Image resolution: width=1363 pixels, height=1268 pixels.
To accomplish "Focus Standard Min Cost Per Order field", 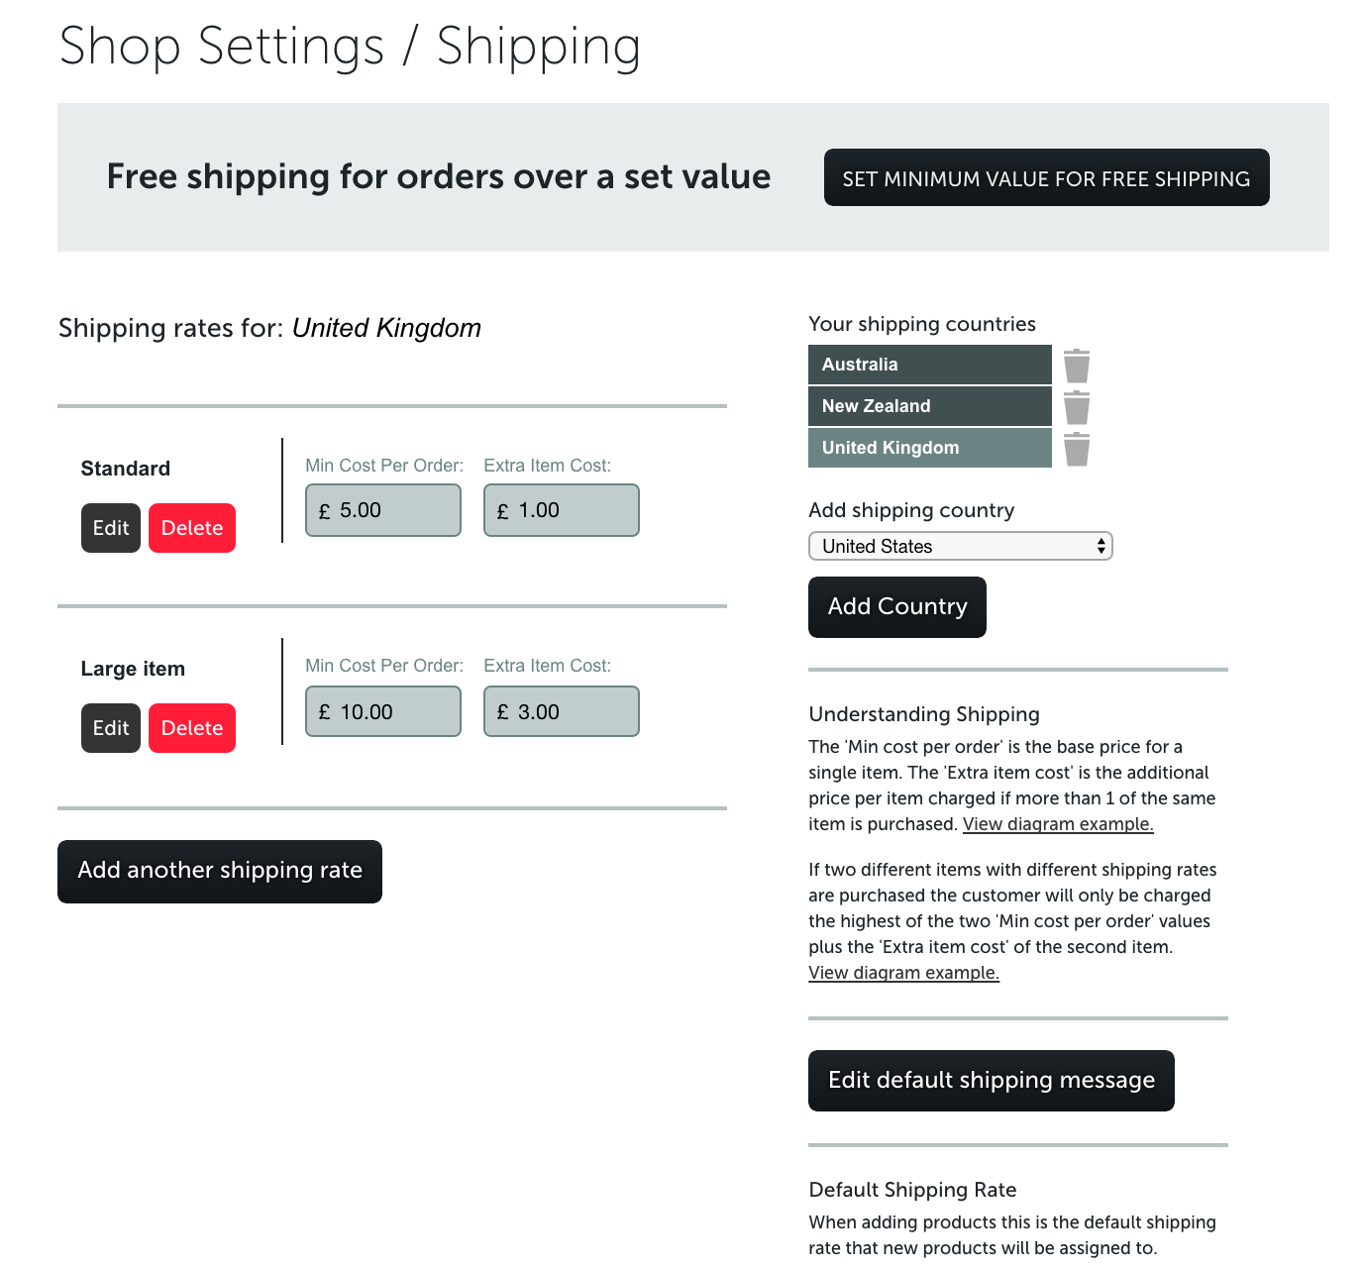I will 383,510.
